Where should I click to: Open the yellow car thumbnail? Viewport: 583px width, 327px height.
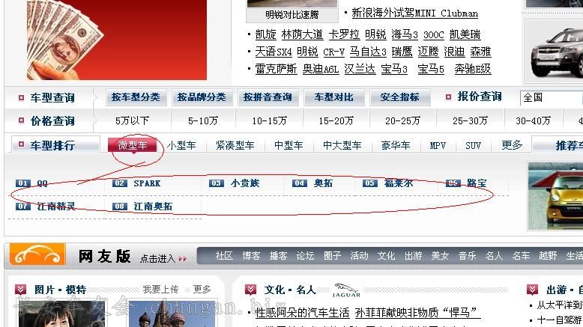click(x=555, y=196)
